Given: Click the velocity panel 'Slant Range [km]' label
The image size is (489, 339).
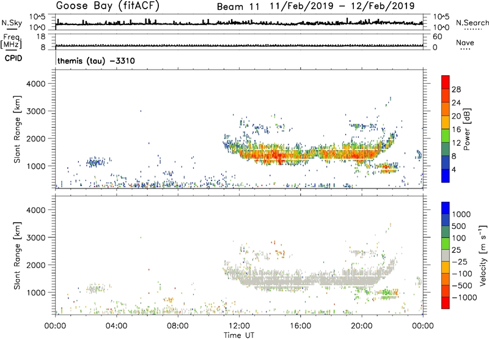Looking at the screenshot, I should click(17, 256).
